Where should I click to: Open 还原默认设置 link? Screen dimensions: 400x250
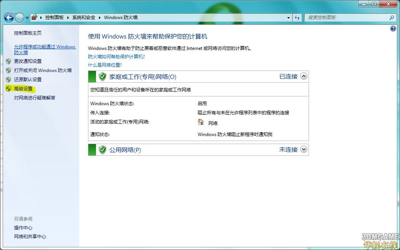click(27, 80)
